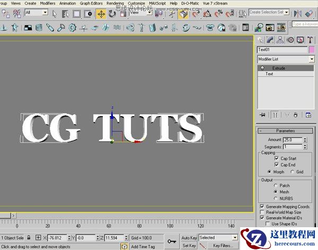Enable Real-World Map Size checkbox
Viewport: 318px width, 250px height.
click(262, 212)
